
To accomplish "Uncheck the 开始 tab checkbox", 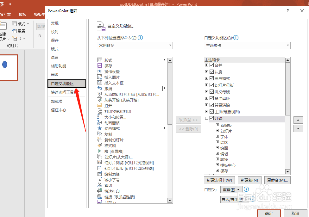I will coord(212,118).
